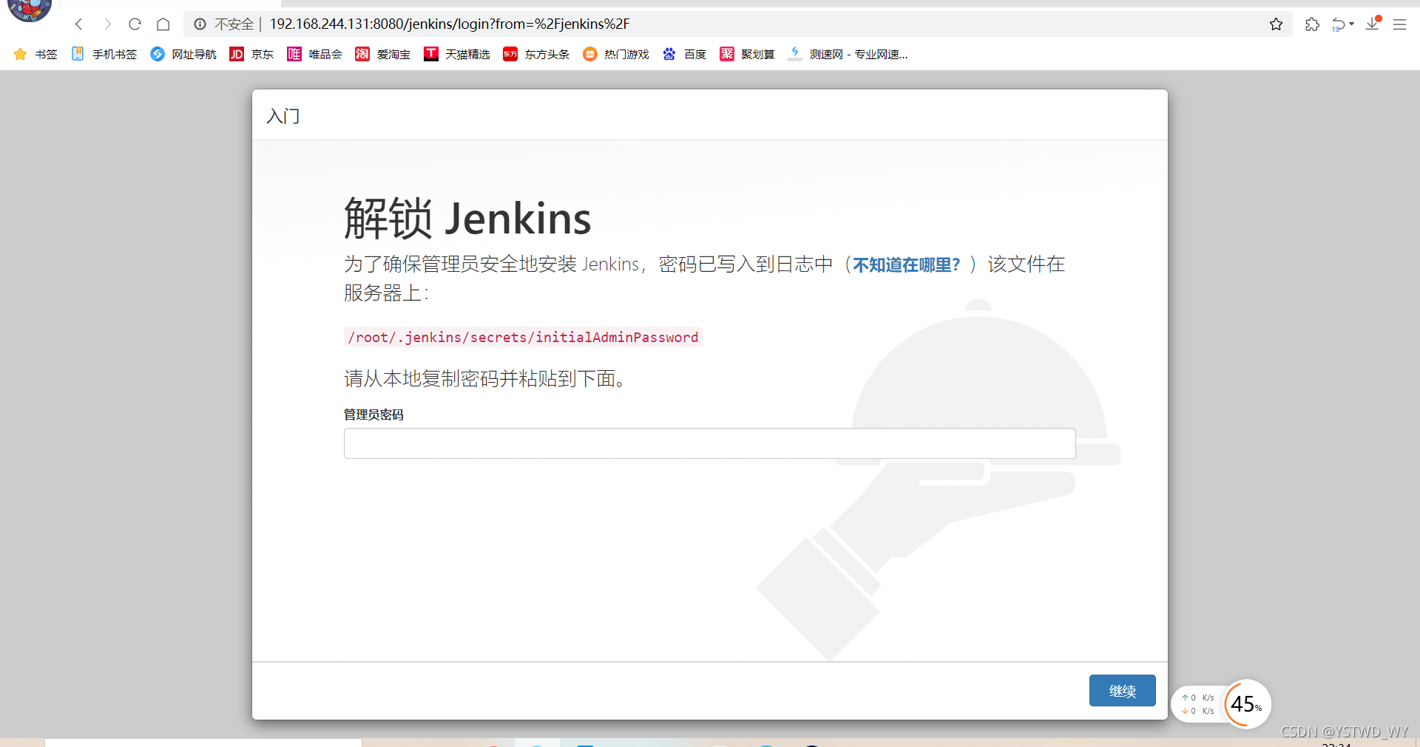
Task: Open the browser hamburger menu
Action: [x=1399, y=24]
